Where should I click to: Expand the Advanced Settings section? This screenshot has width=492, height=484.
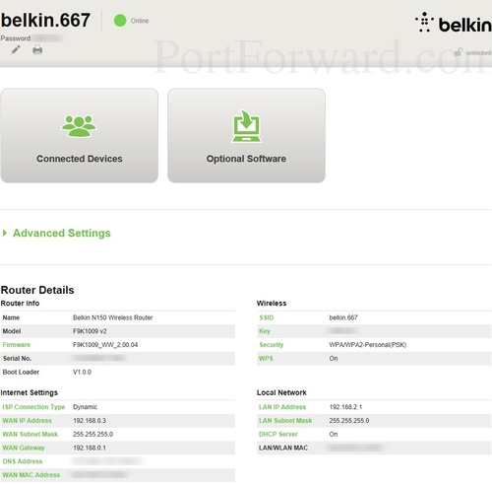click(x=62, y=233)
